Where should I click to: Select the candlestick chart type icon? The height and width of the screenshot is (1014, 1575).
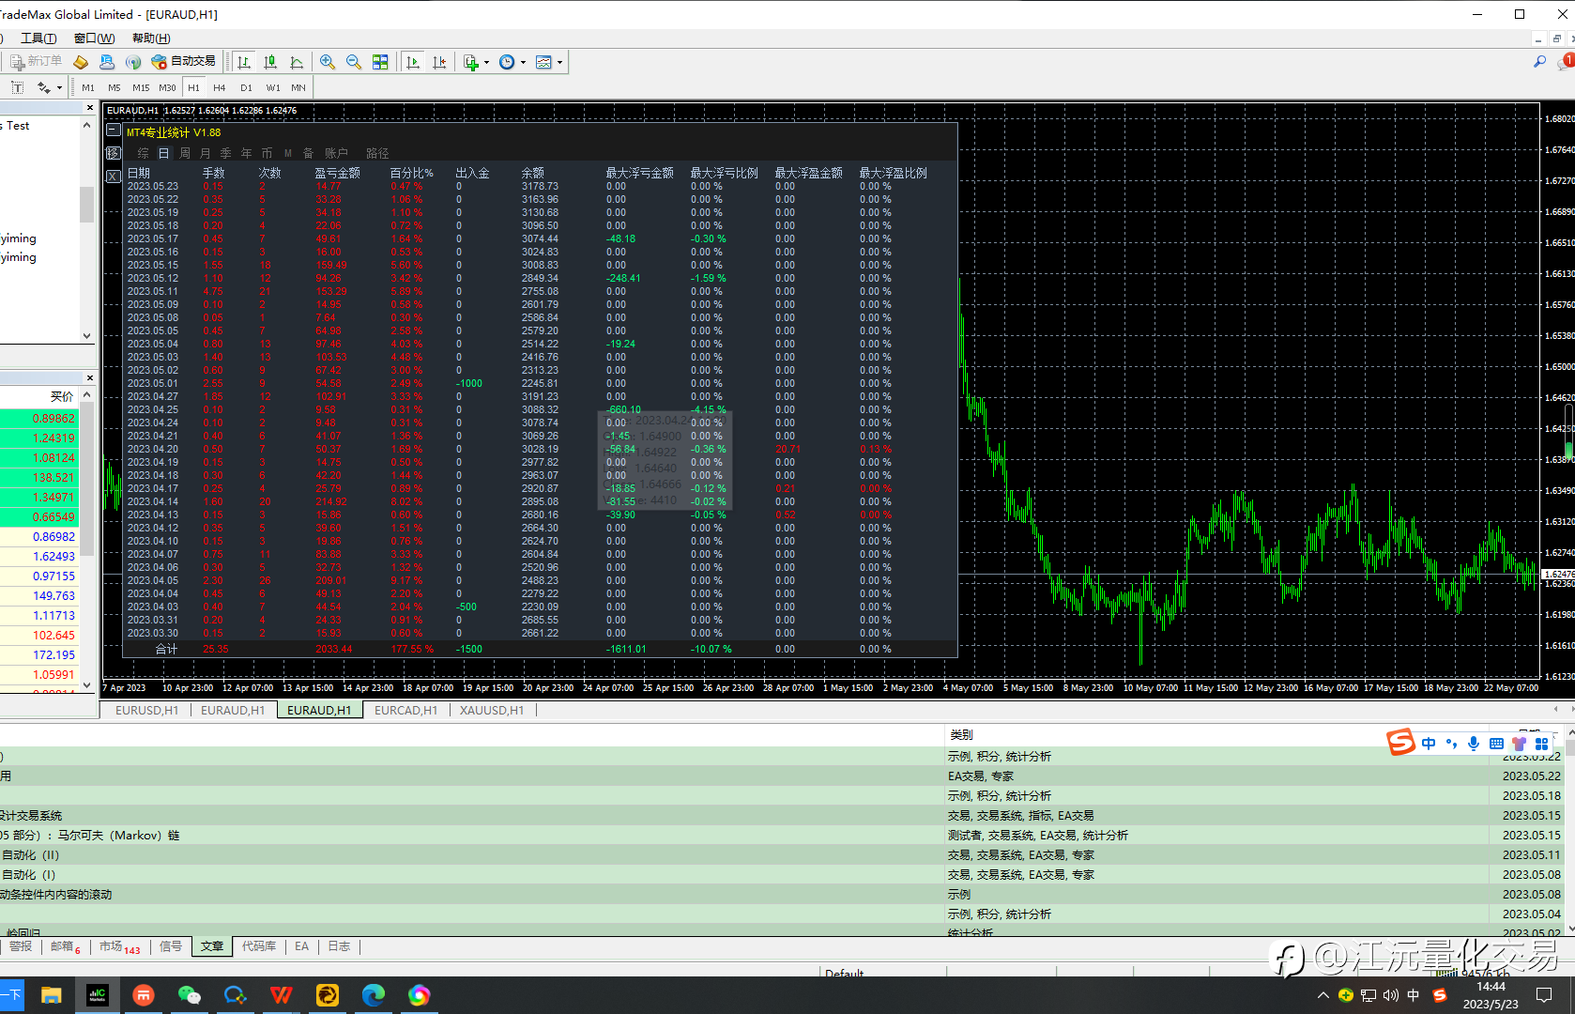point(270,62)
